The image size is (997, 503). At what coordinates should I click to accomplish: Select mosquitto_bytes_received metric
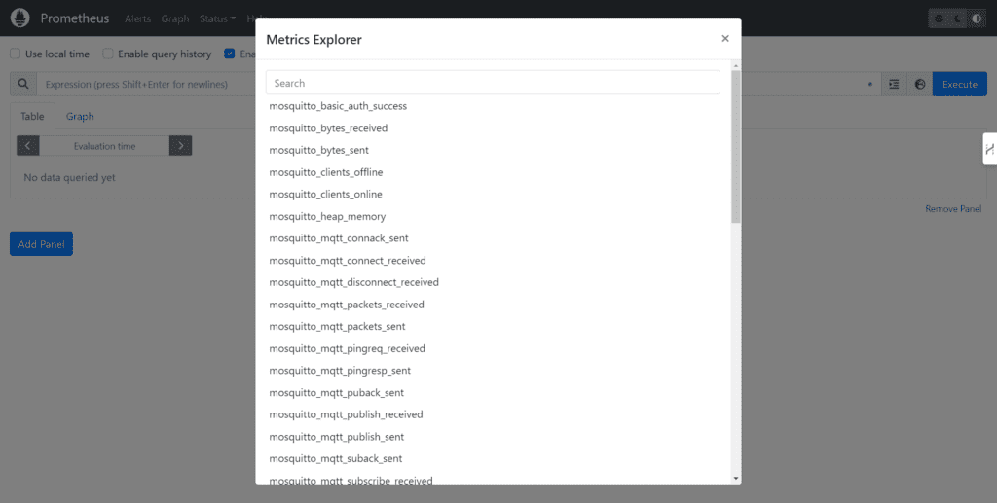328,128
